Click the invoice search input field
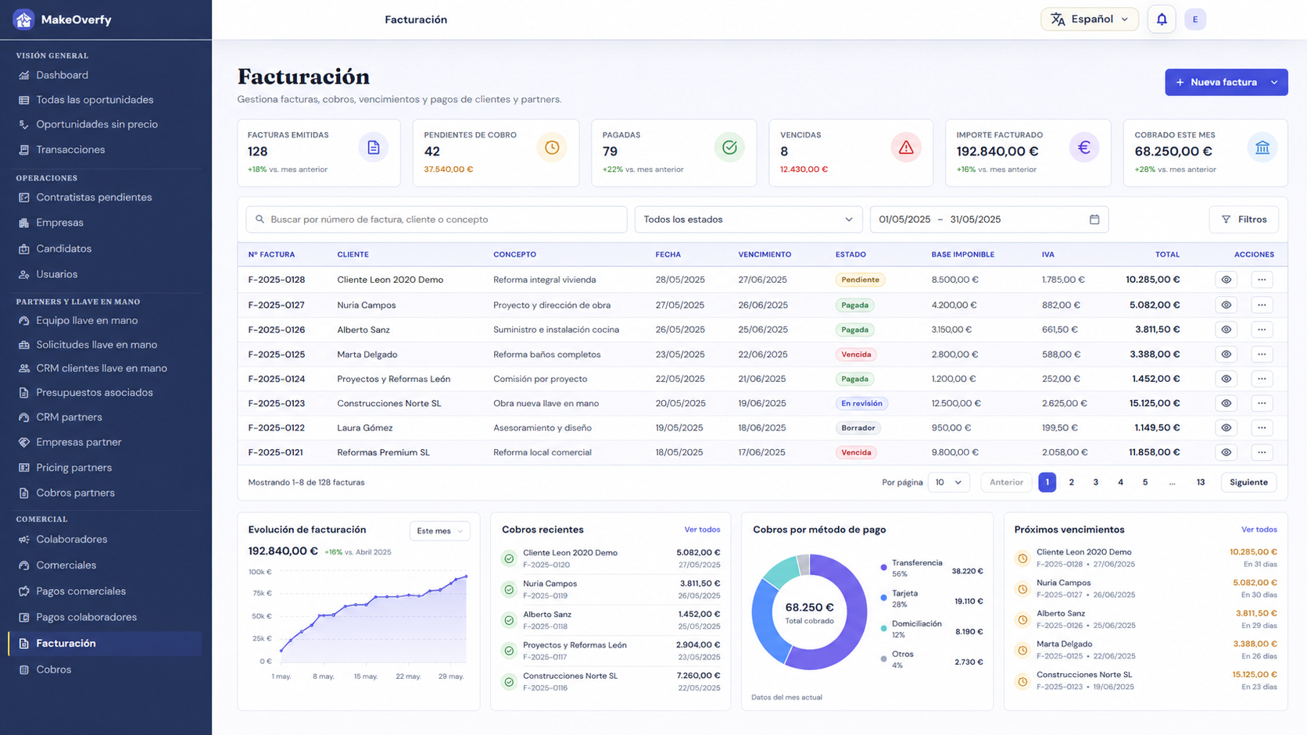The image size is (1307, 735). pos(436,219)
